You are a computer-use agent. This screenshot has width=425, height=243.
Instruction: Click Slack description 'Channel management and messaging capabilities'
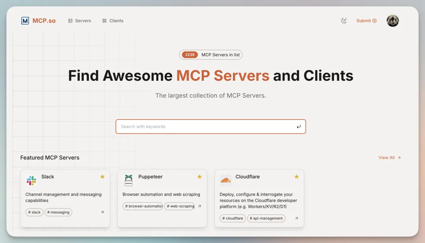tap(63, 198)
